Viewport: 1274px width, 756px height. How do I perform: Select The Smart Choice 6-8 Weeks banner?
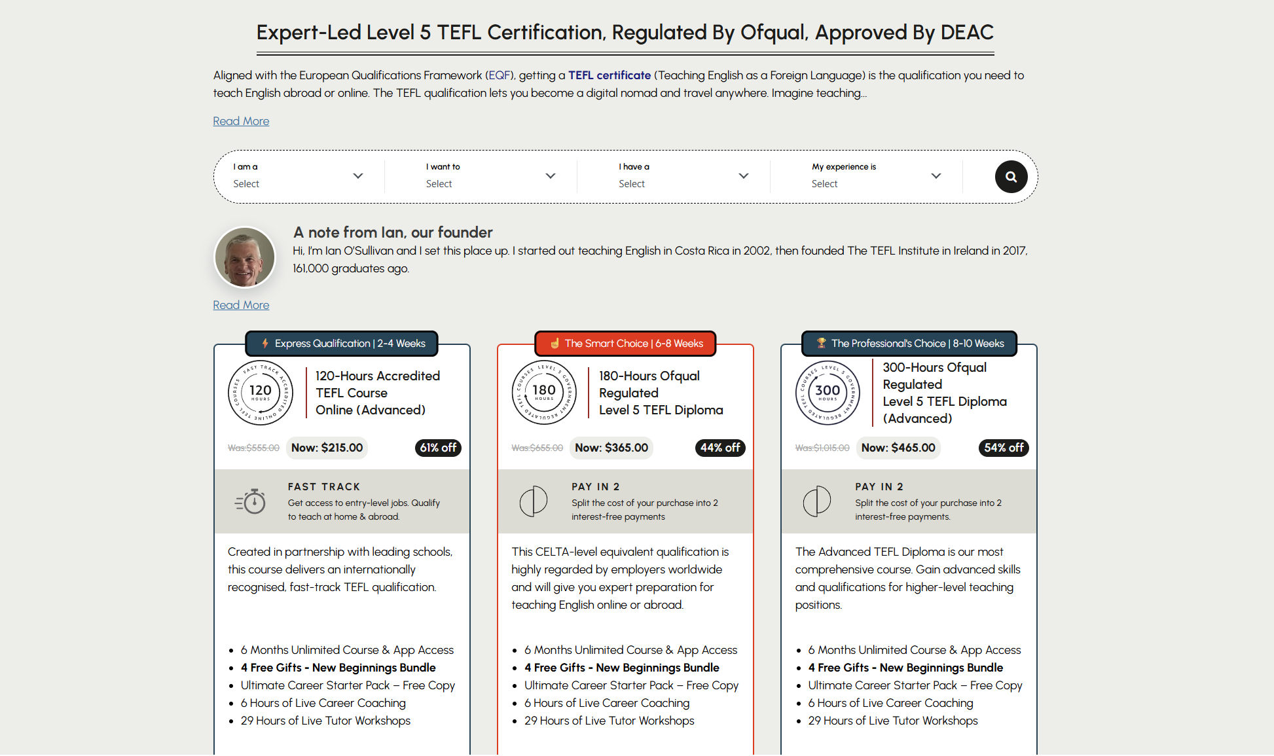625,343
